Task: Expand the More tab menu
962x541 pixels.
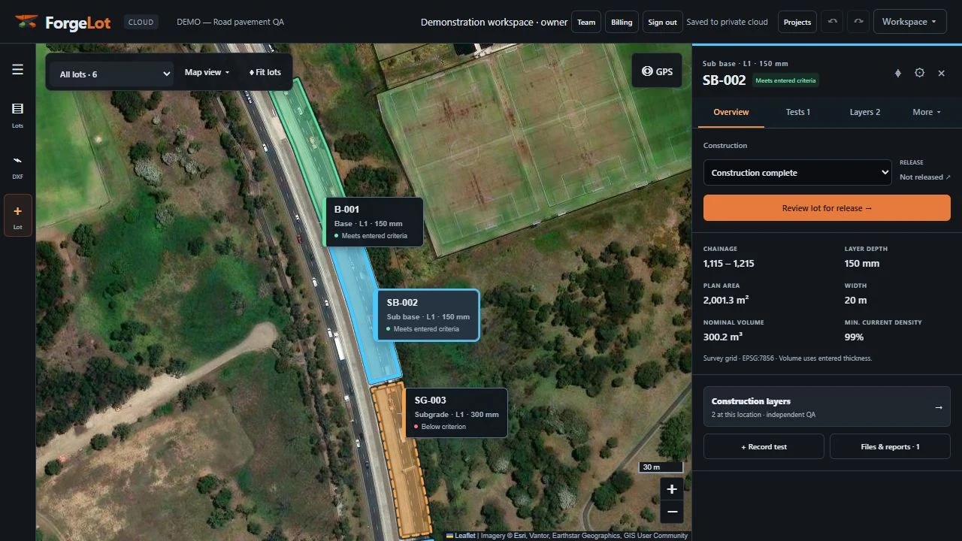Action: [927, 112]
